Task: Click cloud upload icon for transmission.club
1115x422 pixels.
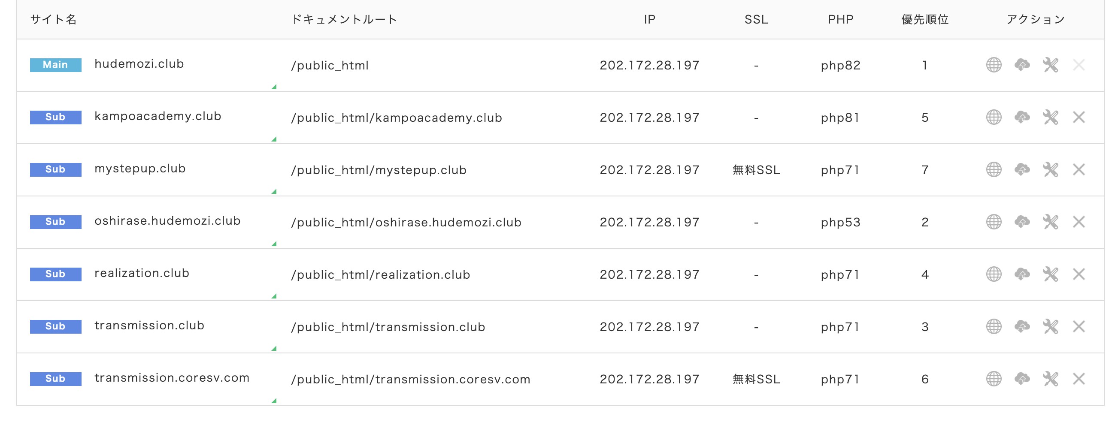Action: (x=1022, y=326)
